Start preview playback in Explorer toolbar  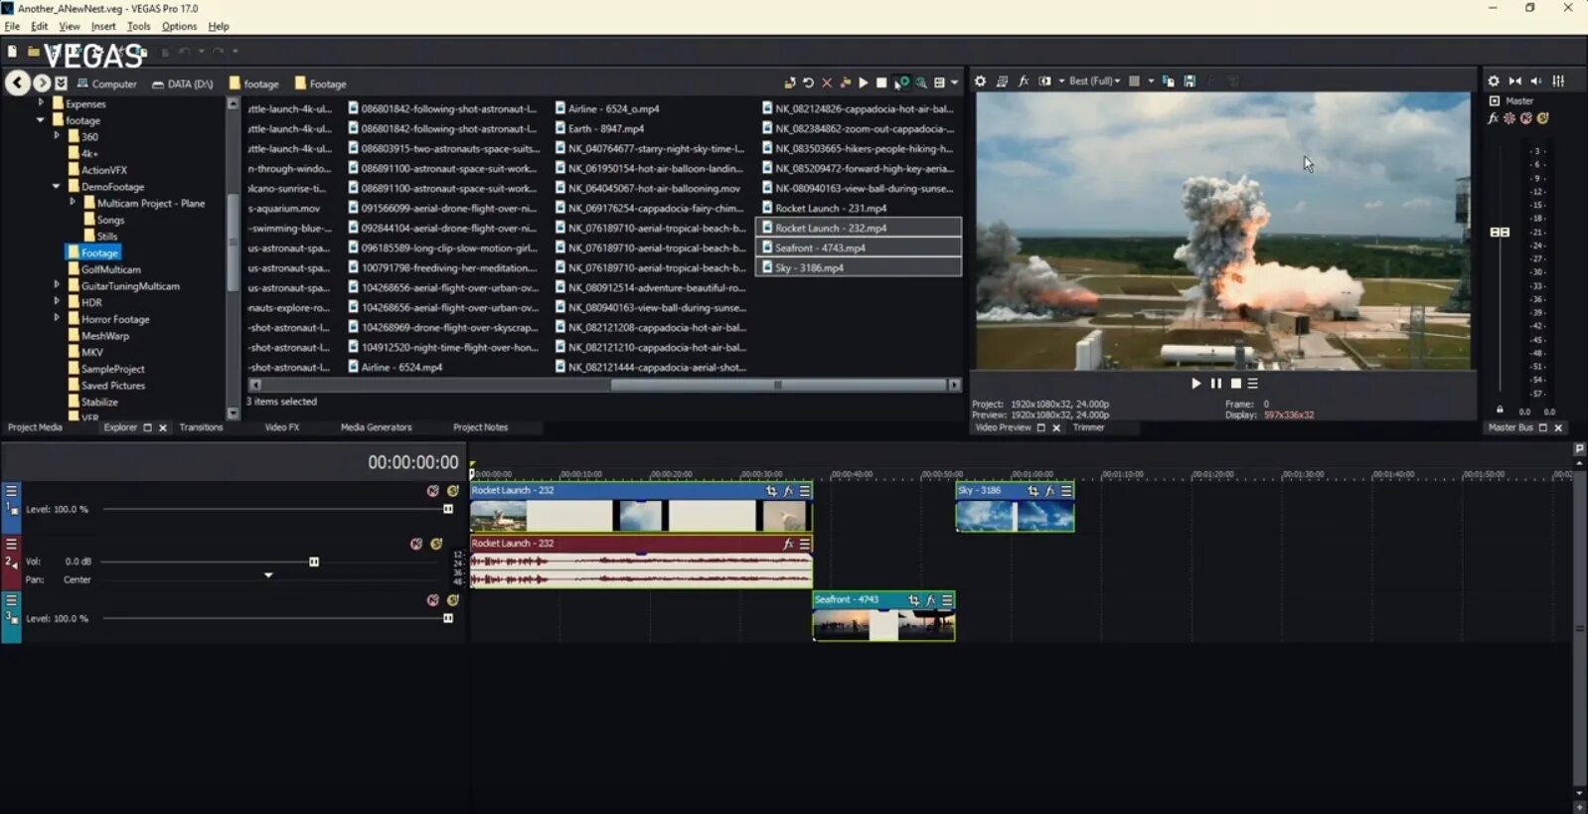(864, 82)
